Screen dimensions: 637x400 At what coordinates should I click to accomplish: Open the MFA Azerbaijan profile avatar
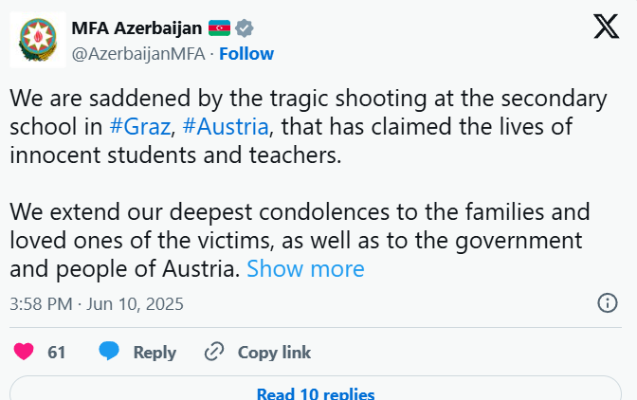pos(38,40)
